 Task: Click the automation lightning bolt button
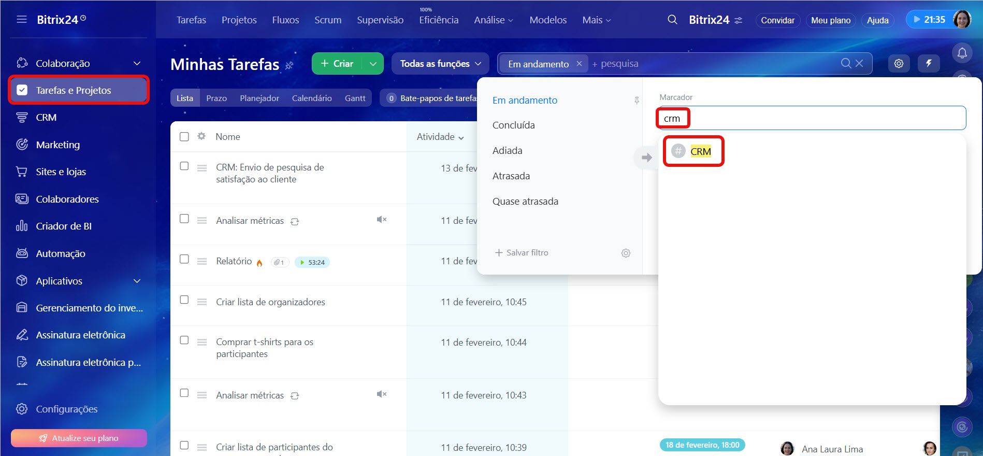coord(929,63)
